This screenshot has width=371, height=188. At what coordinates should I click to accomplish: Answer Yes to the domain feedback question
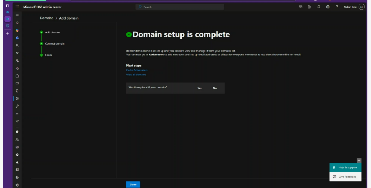click(x=200, y=88)
